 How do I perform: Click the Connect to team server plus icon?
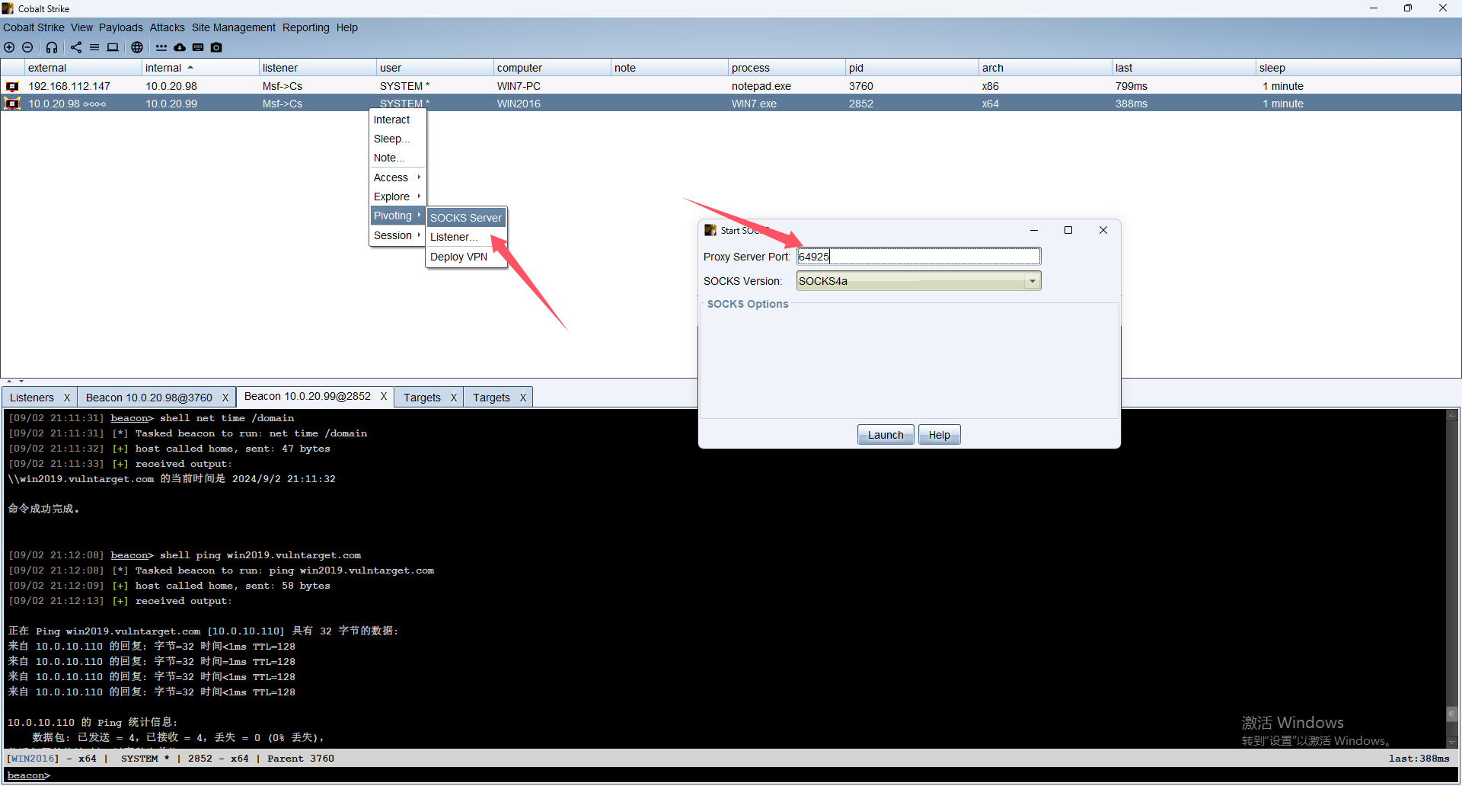9,47
